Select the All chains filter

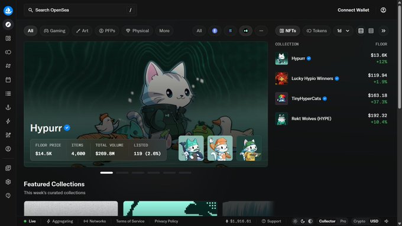(199, 31)
